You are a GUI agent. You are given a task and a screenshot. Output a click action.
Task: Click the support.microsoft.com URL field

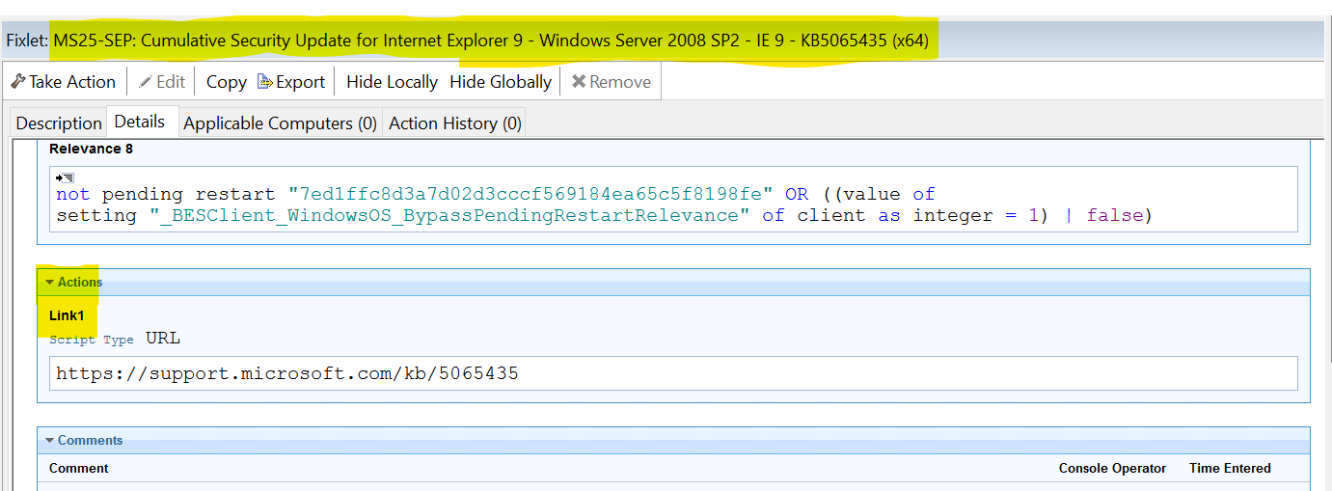point(672,373)
